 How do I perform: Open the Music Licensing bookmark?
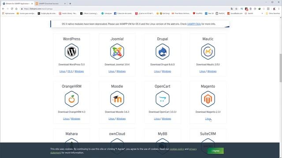(x=89, y=14)
